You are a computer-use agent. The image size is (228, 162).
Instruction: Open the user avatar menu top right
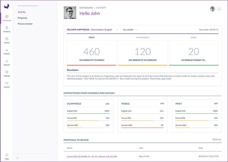[212, 9]
